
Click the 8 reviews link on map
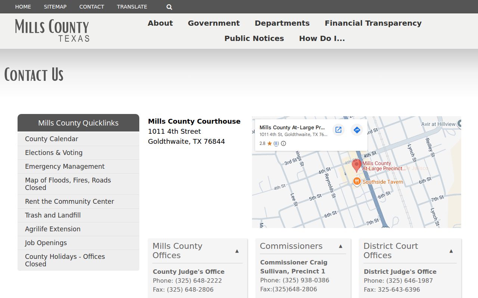pos(276,143)
